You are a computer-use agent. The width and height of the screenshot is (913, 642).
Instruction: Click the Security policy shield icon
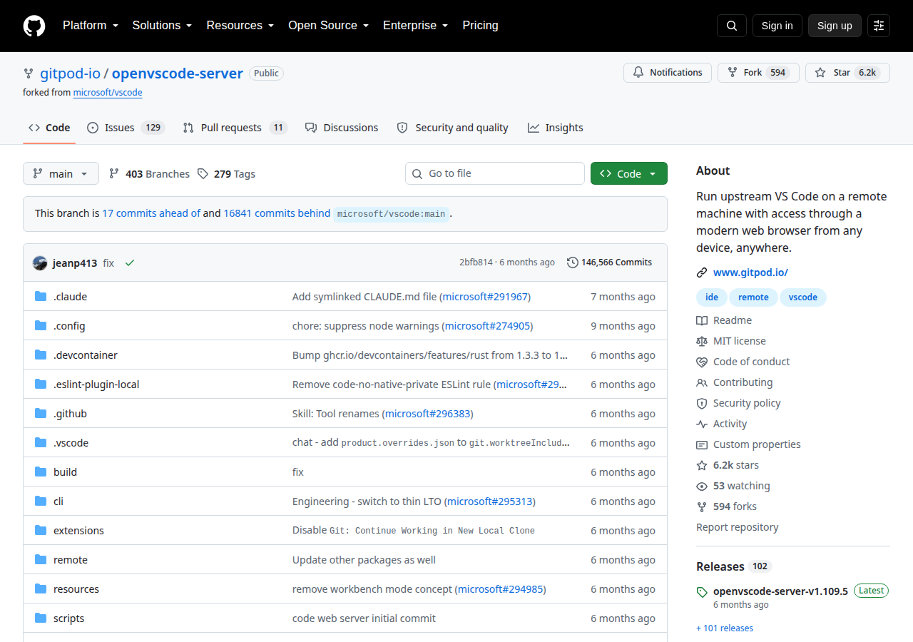click(702, 403)
